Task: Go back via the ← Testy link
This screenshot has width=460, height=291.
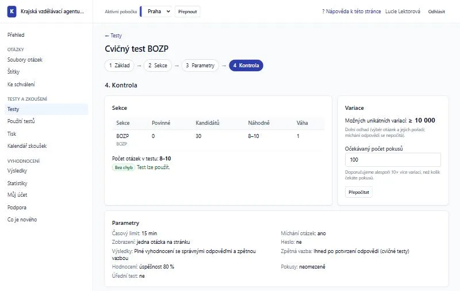Action: click(x=113, y=36)
